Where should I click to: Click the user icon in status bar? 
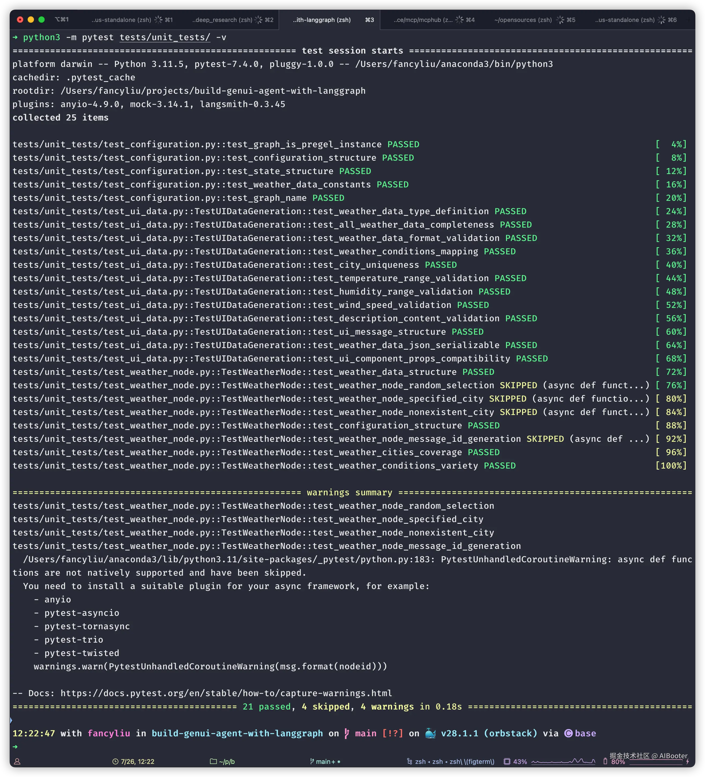[17, 761]
